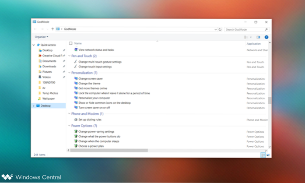This screenshot has height=183, width=305.
Task: Click the Up arrow navigation button
Action: pyautogui.click(x=53, y=29)
